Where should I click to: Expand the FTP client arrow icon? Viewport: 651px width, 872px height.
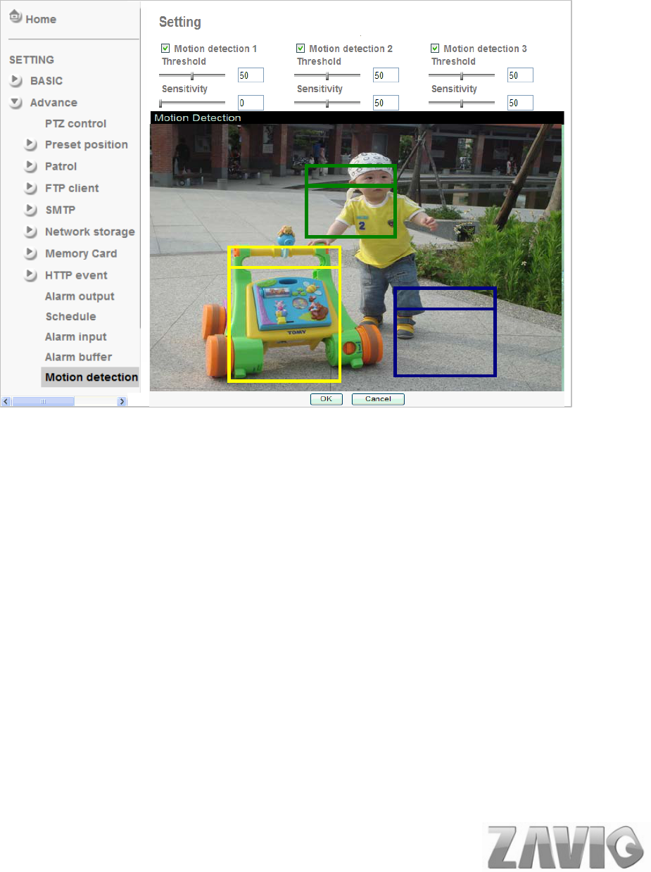[30, 188]
